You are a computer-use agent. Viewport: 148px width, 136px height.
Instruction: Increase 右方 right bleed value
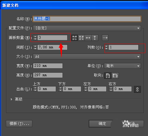111,88
